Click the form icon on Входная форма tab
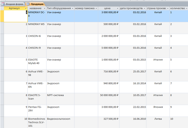Viewport: 188px width, 128px height. 3,4
